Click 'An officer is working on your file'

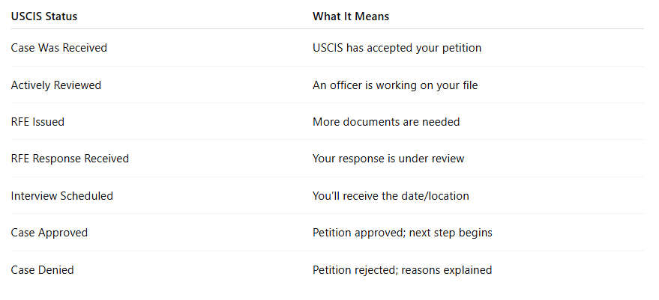[395, 85]
